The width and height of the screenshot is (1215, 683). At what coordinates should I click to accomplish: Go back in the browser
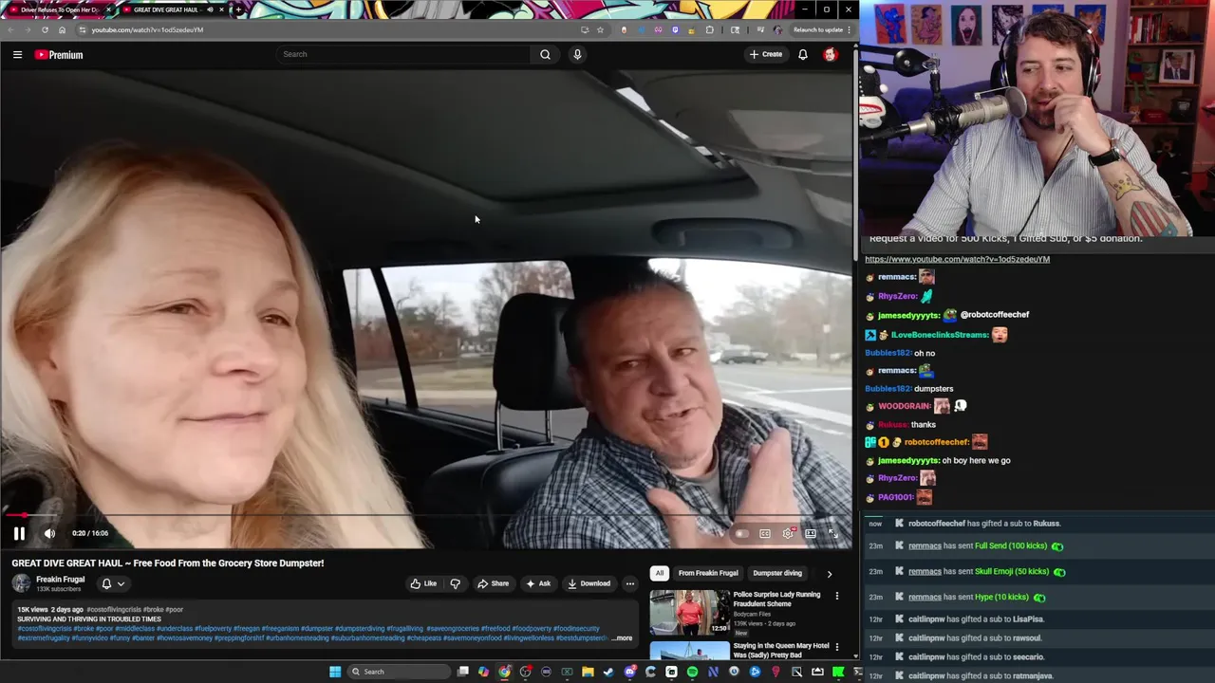tap(10, 29)
